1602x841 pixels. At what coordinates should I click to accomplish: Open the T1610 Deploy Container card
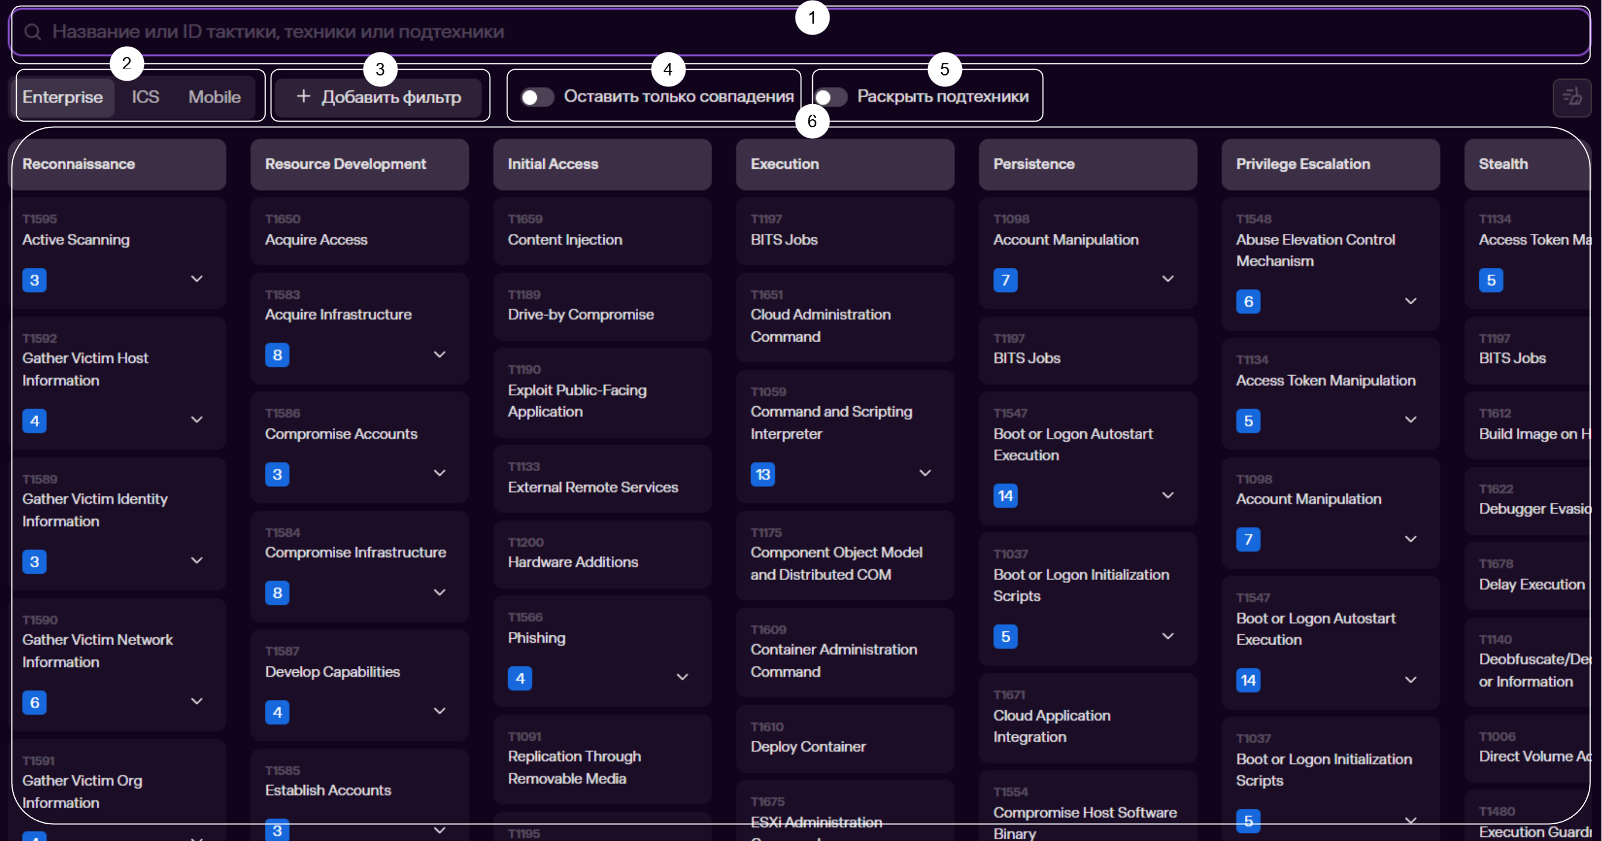pos(845,739)
